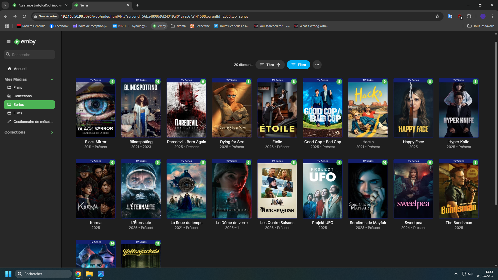Screen dimensions: 498x280
Task: Go to Accueil in the sidebar
Action: [x=20, y=69]
